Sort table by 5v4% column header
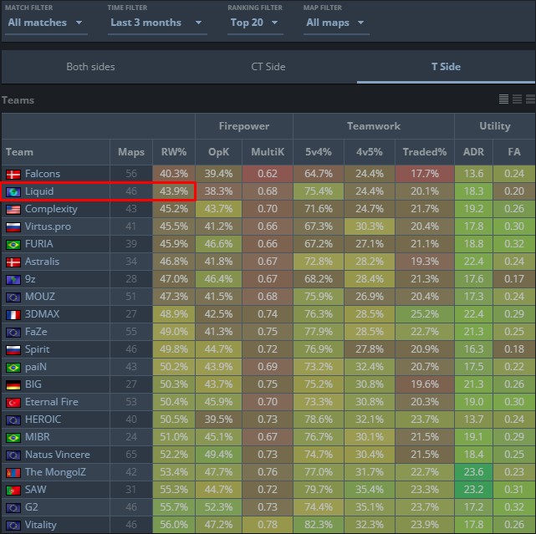 click(x=319, y=152)
